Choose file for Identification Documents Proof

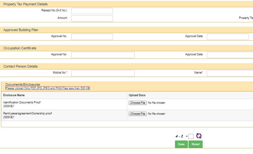click(x=138, y=103)
